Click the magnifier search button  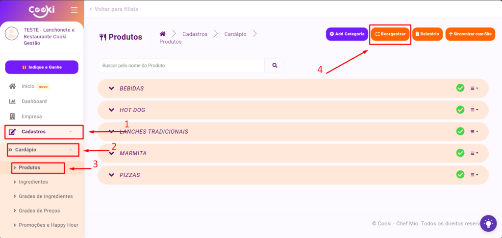(x=275, y=66)
